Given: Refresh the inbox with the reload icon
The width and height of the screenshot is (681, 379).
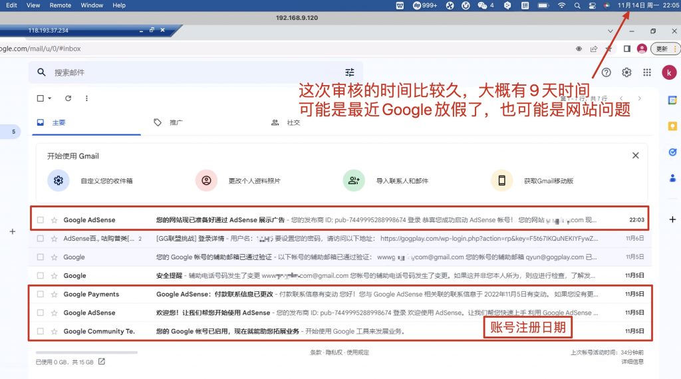Looking at the screenshot, I should click(x=68, y=98).
